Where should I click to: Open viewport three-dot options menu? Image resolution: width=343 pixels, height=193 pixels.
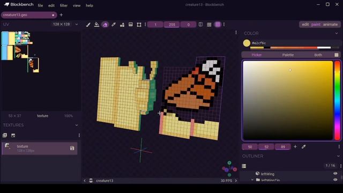tap(236, 33)
